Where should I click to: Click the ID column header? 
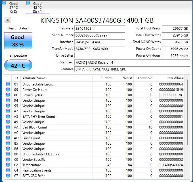[x=16, y=78]
